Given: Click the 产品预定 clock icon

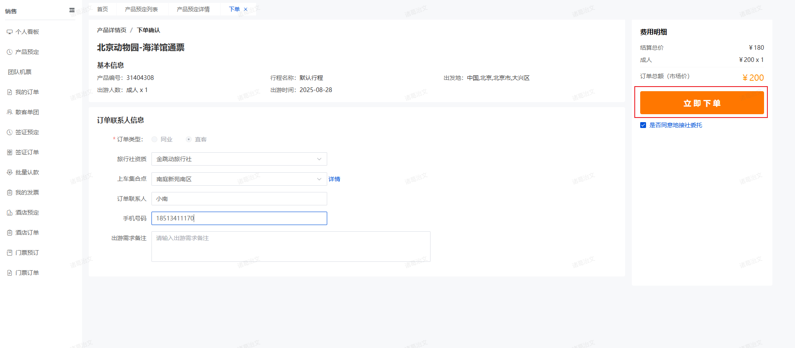Looking at the screenshot, I should 10,52.
